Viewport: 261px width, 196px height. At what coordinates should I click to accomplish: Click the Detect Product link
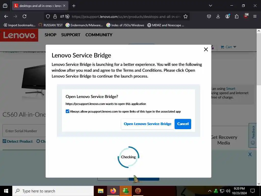click(x=18, y=141)
